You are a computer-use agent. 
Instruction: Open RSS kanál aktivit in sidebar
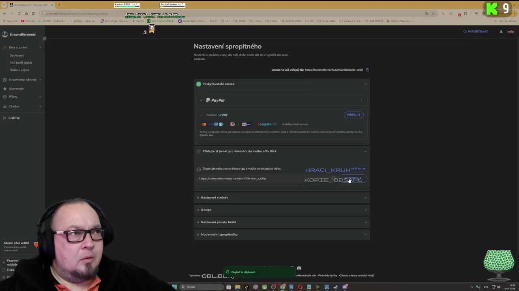[21, 63]
